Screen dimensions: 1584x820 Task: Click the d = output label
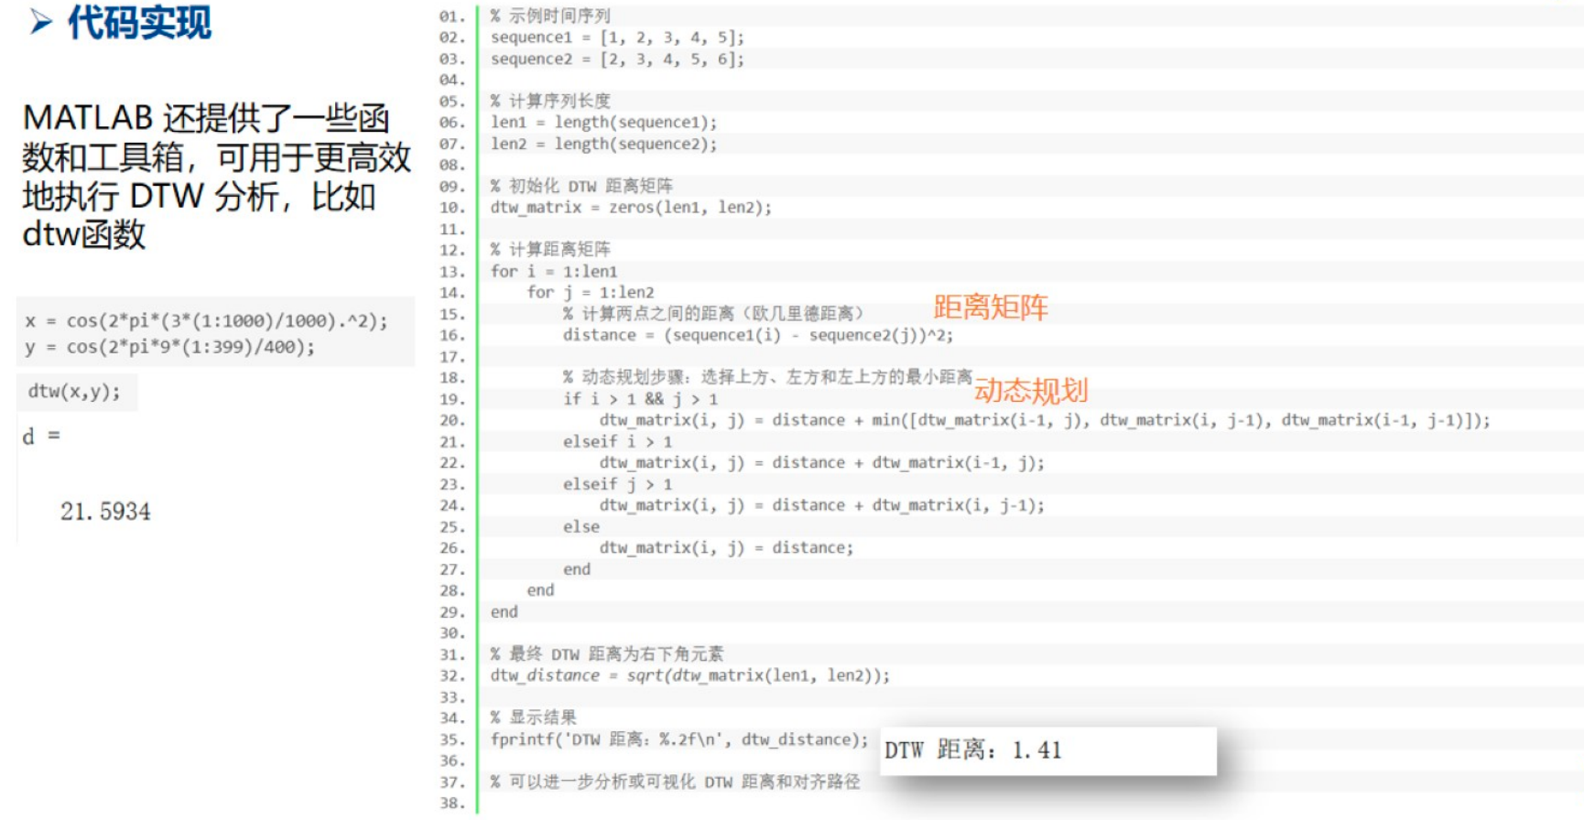[x=41, y=437]
